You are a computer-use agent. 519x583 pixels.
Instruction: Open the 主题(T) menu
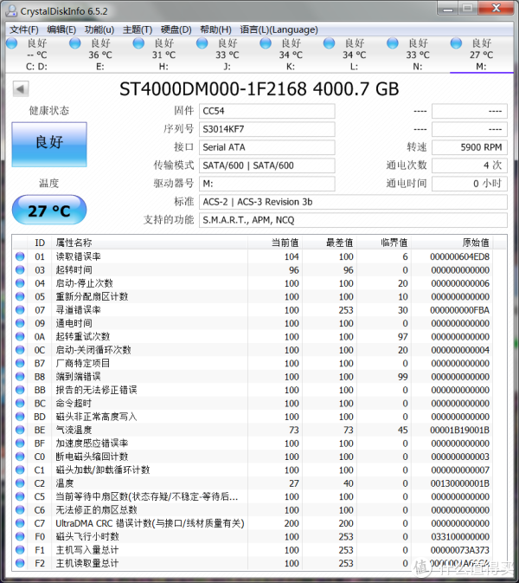[138, 29]
